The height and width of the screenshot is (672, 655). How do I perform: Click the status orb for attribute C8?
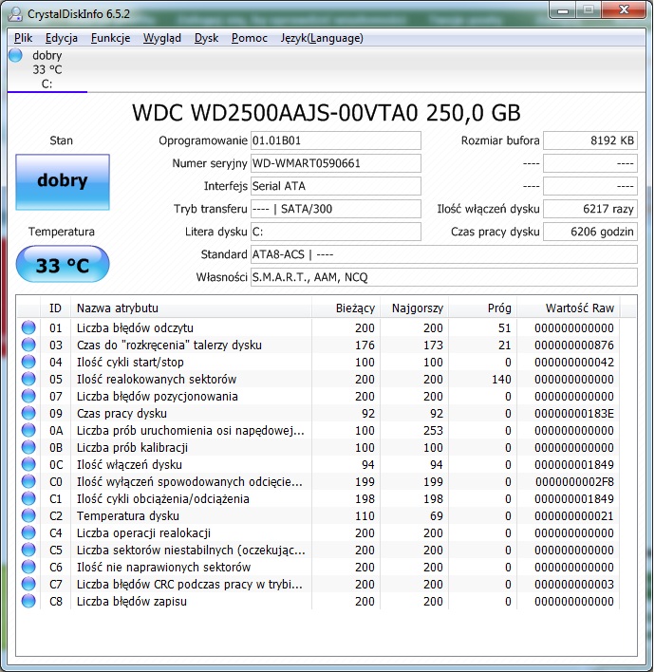click(x=28, y=601)
